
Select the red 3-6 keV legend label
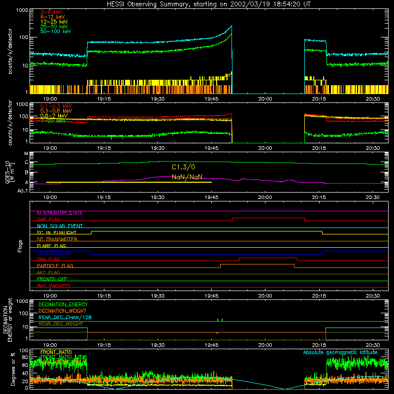point(51,12)
